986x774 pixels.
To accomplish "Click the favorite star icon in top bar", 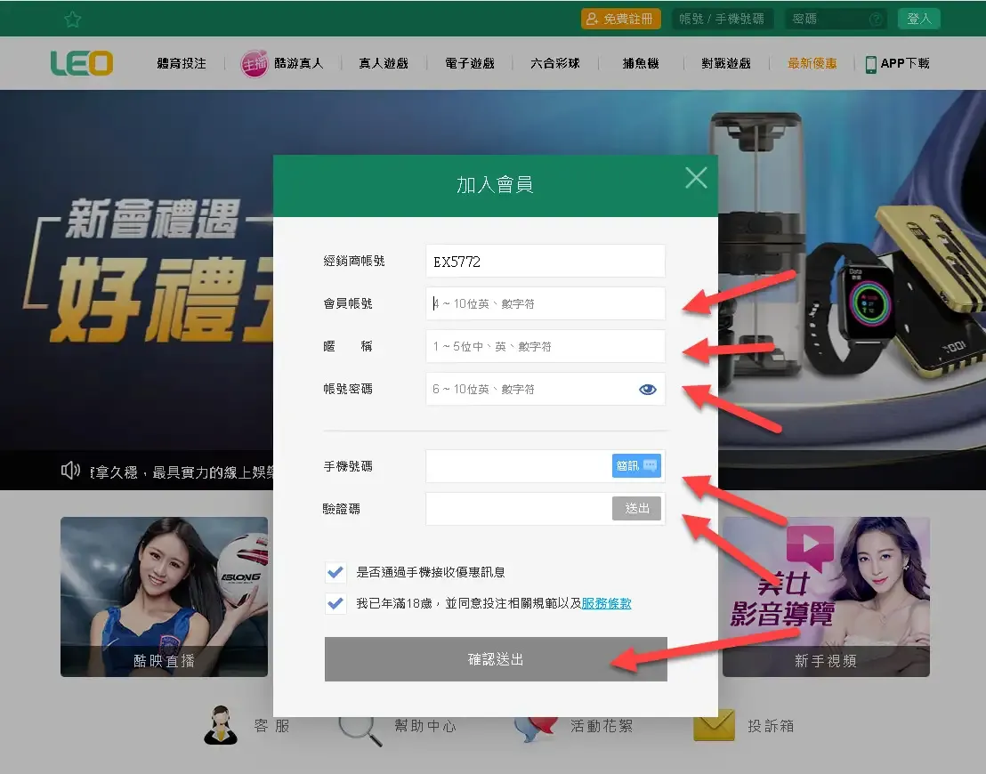I will pyautogui.click(x=72, y=19).
